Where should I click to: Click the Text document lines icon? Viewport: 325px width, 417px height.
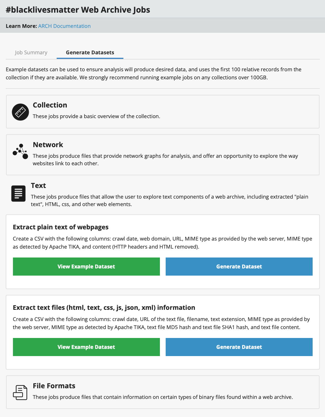click(18, 193)
